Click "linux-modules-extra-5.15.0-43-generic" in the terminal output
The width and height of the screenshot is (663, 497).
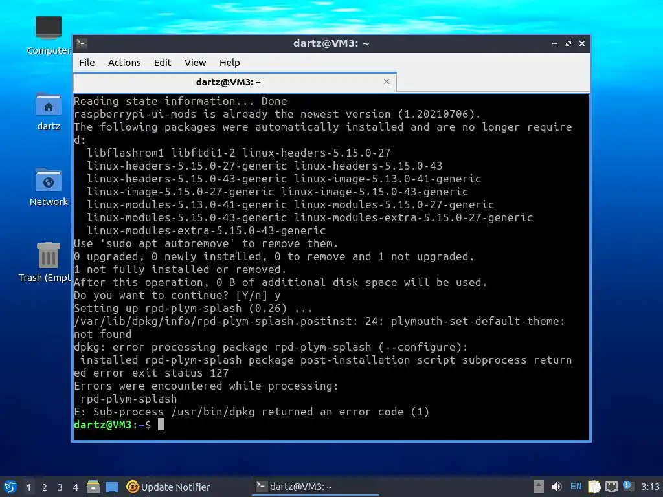click(207, 231)
